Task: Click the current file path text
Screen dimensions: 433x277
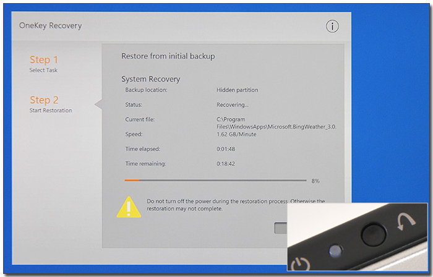Action: (x=276, y=126)
